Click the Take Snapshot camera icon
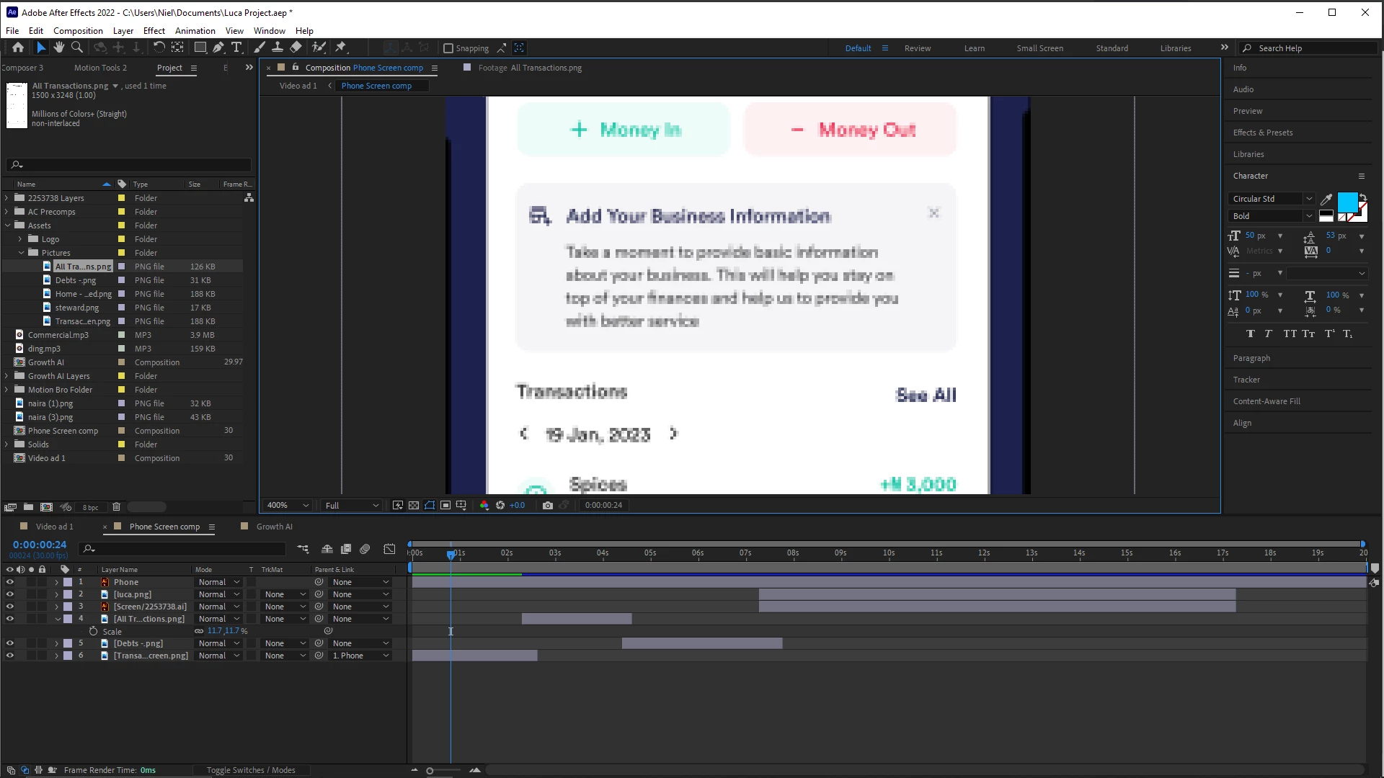 click(548, 506)
